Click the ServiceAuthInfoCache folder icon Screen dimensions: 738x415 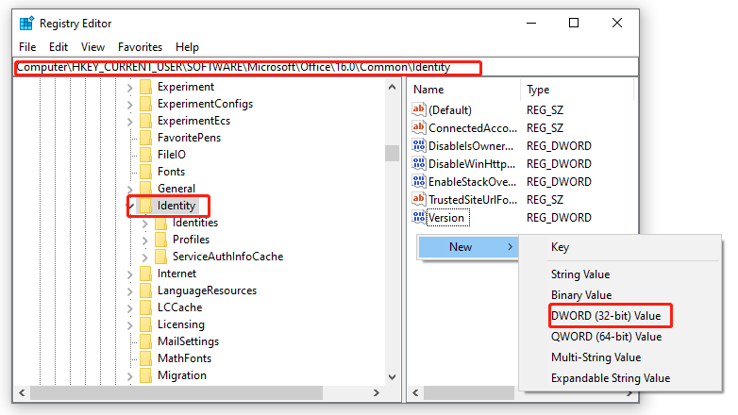tap(161, 257)
